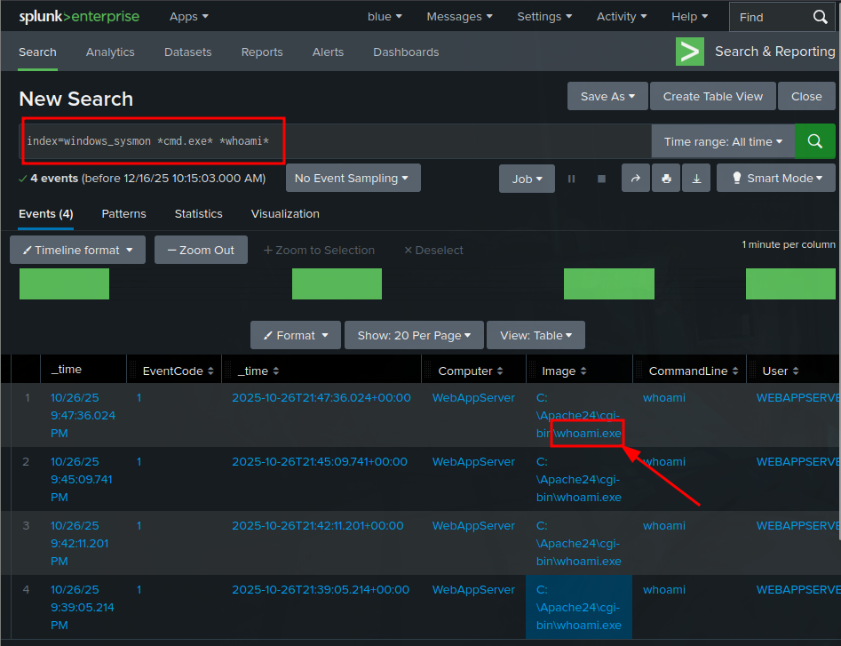This screenshot has height=646, width=841.
Task: Switch to Patterns tab
Action: tap(124, 213)
